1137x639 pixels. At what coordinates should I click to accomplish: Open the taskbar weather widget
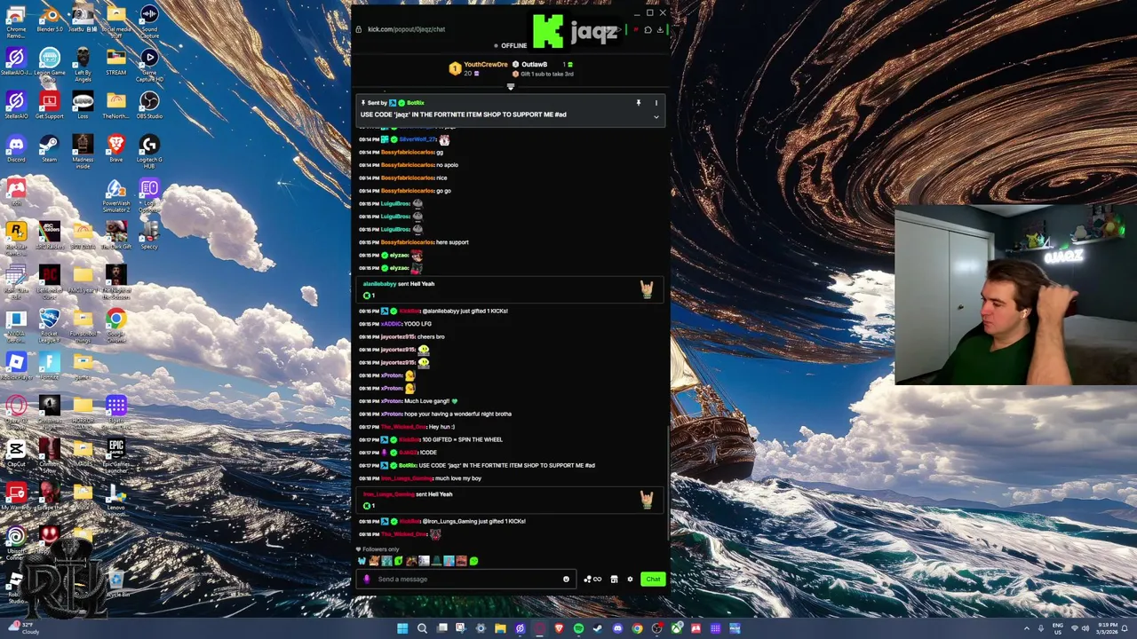(x=22, y=628)
